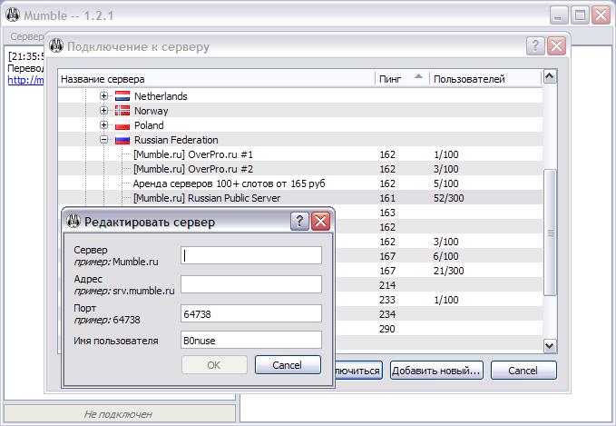
Task: Expand the Norway server group
Action: click(104, 111)
